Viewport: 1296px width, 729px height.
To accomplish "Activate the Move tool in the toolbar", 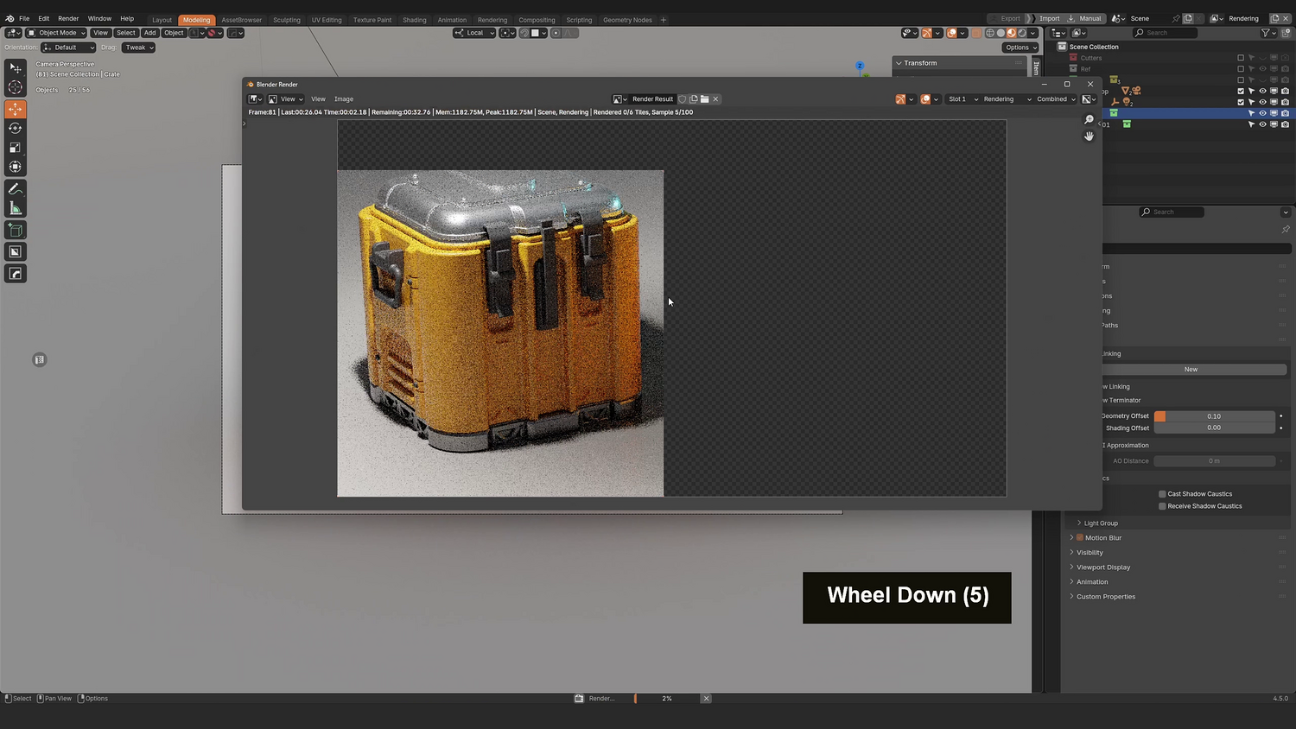I will point(16,109).
